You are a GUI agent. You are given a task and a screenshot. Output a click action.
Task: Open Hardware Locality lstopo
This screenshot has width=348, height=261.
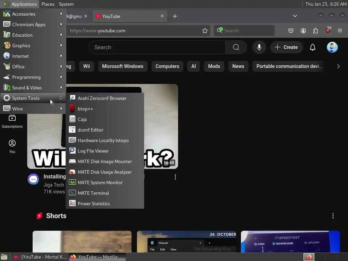pos(105,140)
